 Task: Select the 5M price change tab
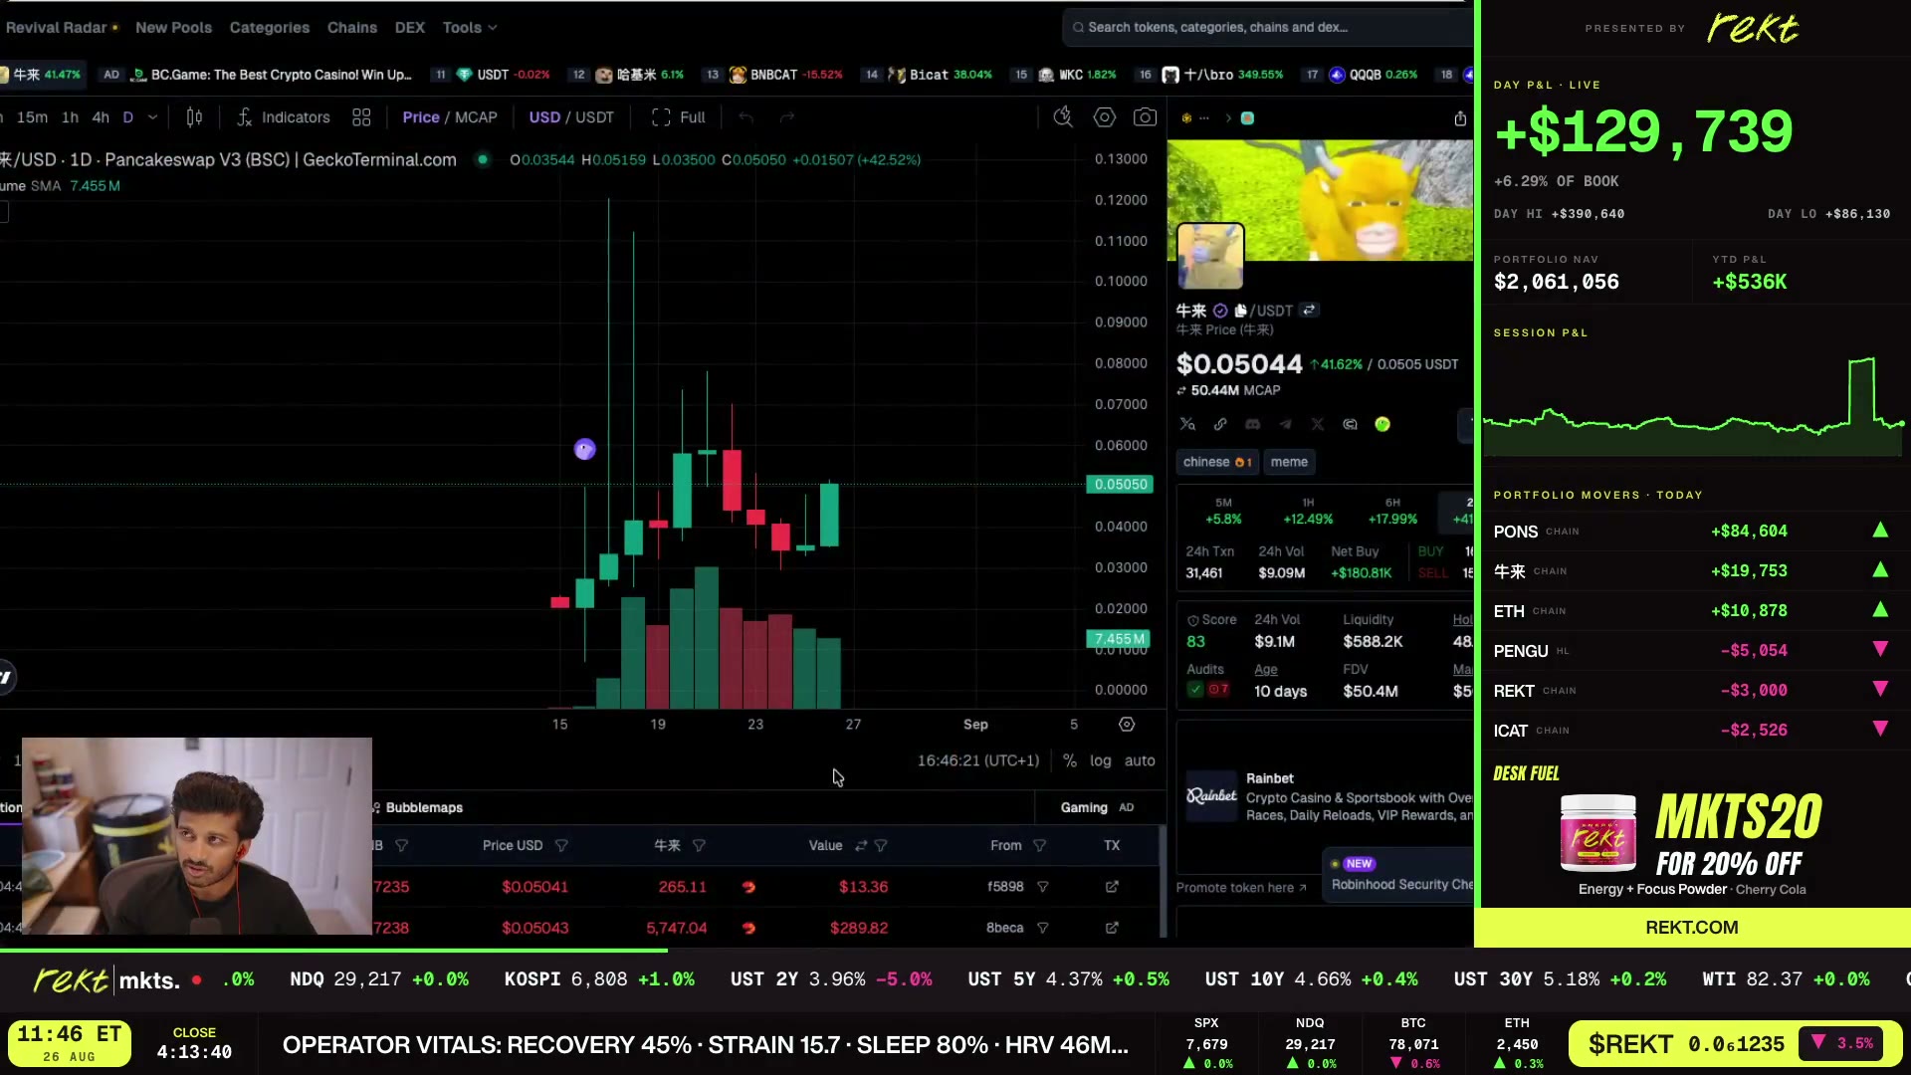click(1223, 512)
